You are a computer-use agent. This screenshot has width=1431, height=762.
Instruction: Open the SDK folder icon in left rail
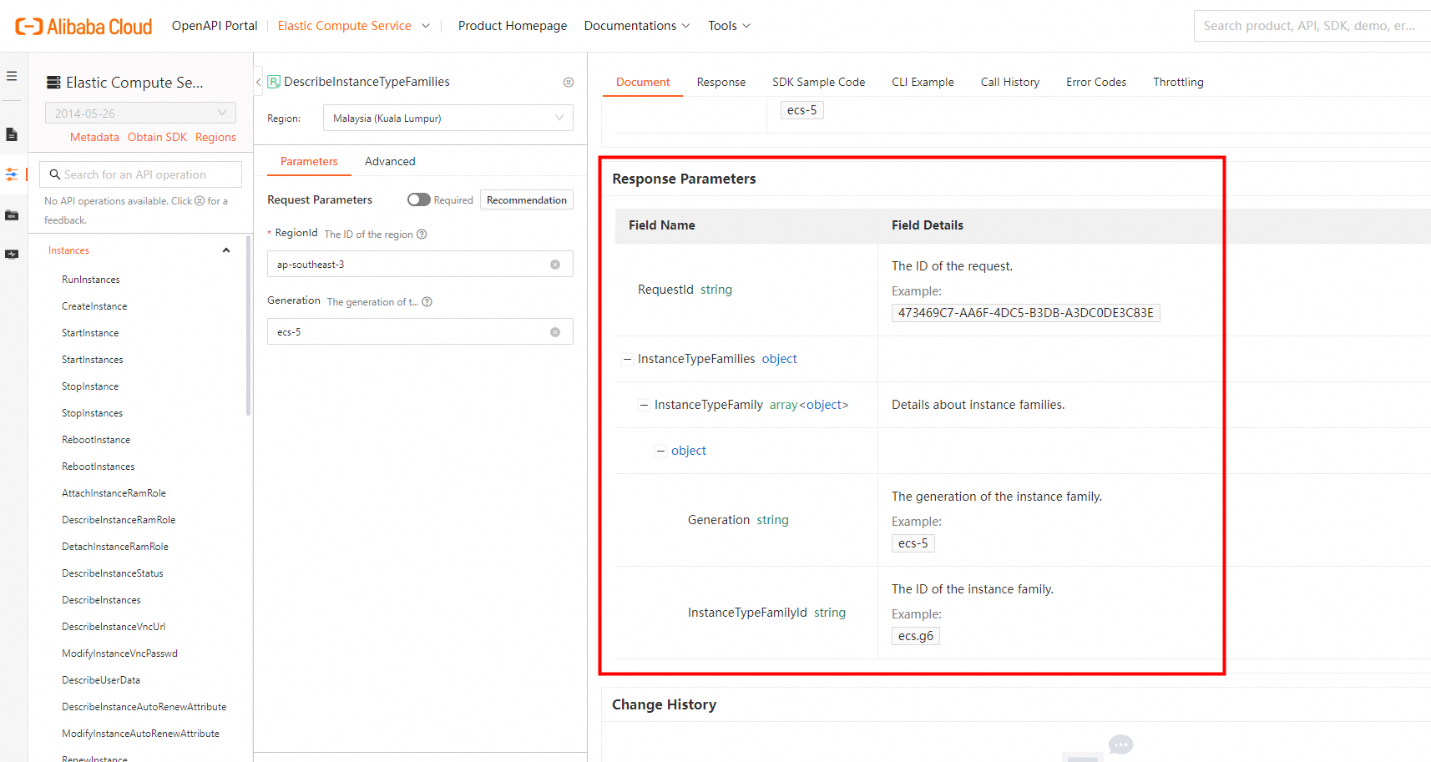[12, 215]
